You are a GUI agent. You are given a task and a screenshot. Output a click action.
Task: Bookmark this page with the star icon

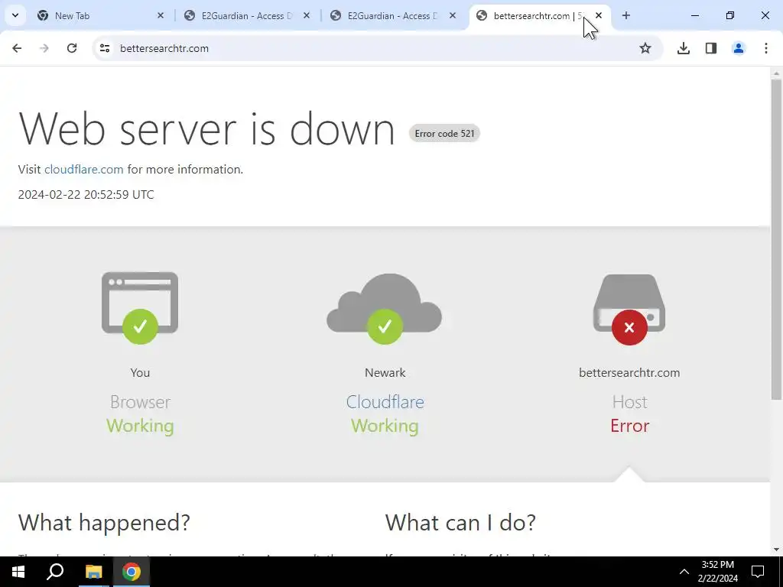pyautogui.click(x=645, y=48)
